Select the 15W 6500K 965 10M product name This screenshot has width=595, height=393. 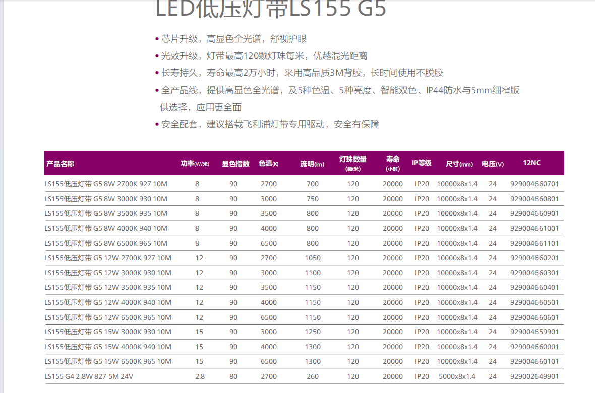[108, 362]
